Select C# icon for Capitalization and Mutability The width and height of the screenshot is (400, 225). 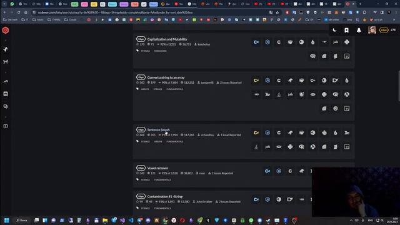(x=256, y=42)
